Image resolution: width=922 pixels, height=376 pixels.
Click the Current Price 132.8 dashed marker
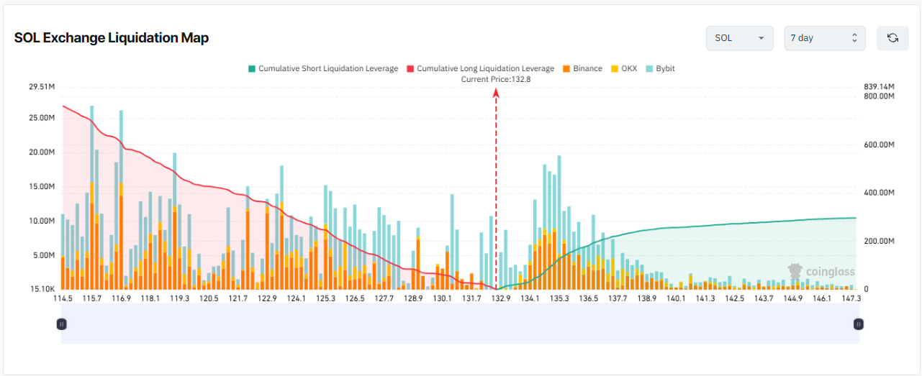point(496,191)
